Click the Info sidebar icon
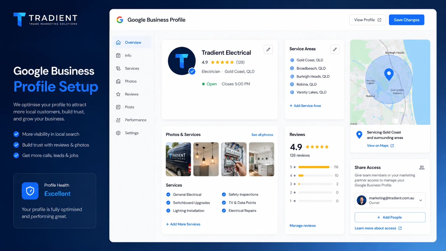The height and width of the screenshot is (251, 446). pos(118,55)
